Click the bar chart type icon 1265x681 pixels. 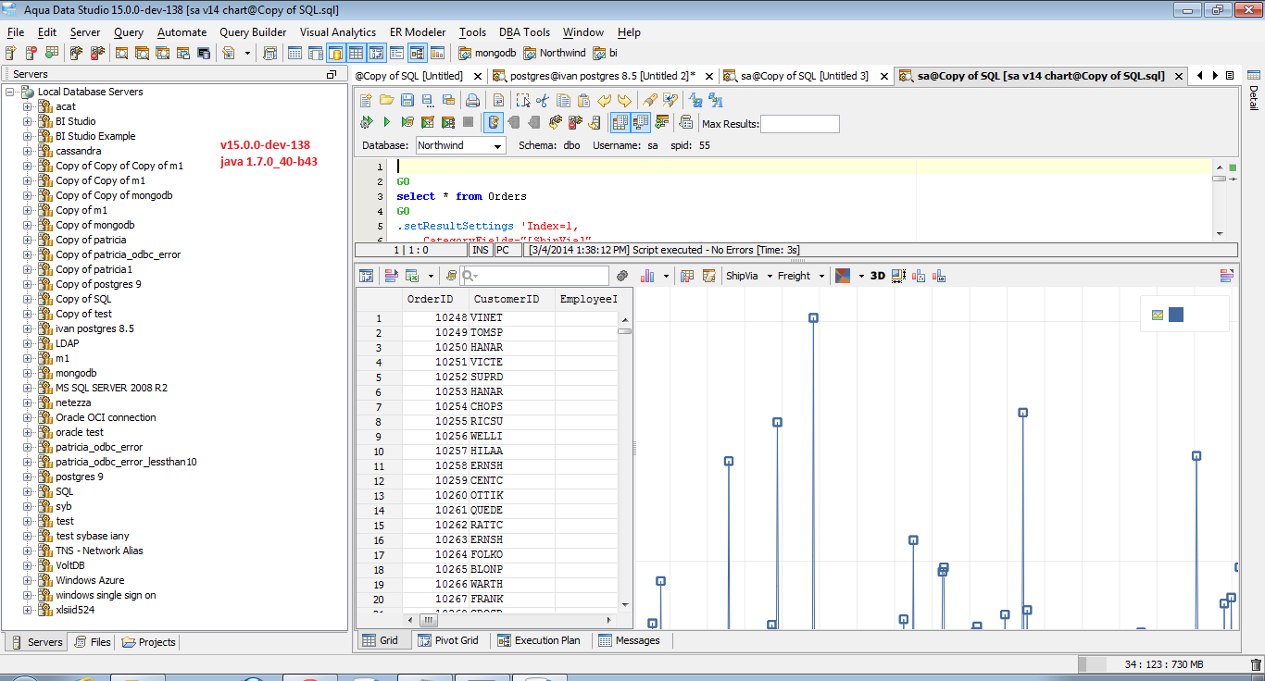point(647,276)
